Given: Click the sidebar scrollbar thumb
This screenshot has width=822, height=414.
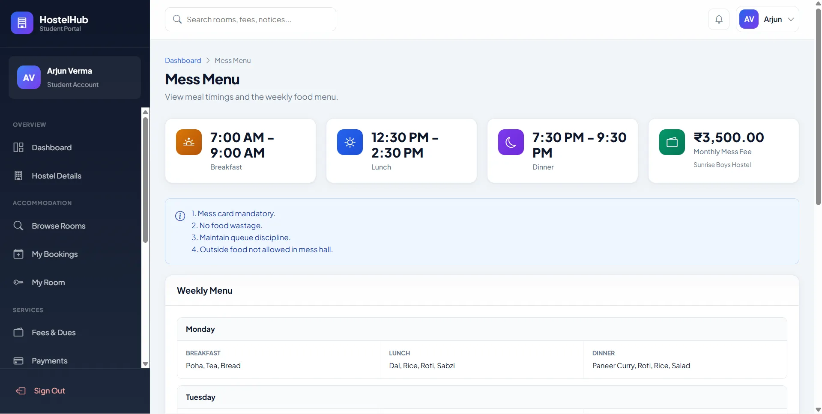Looking at the screenshot, I should [x=145, y=180].
